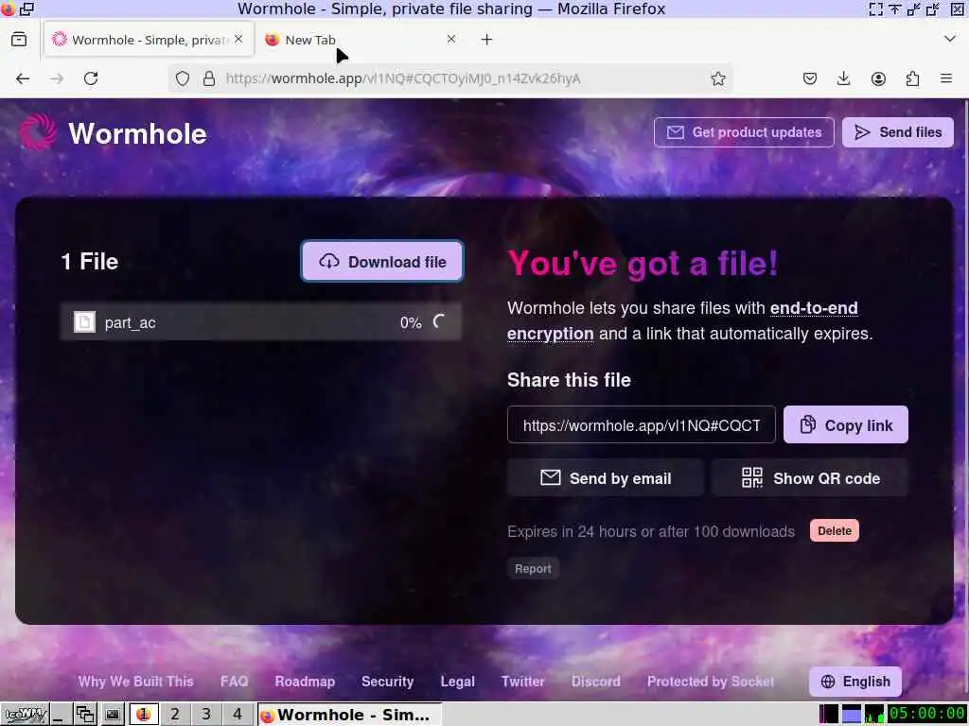This screenshot has height=726, width=969.
Task: Open the Discord footer link
Action: tap(596, 681)
